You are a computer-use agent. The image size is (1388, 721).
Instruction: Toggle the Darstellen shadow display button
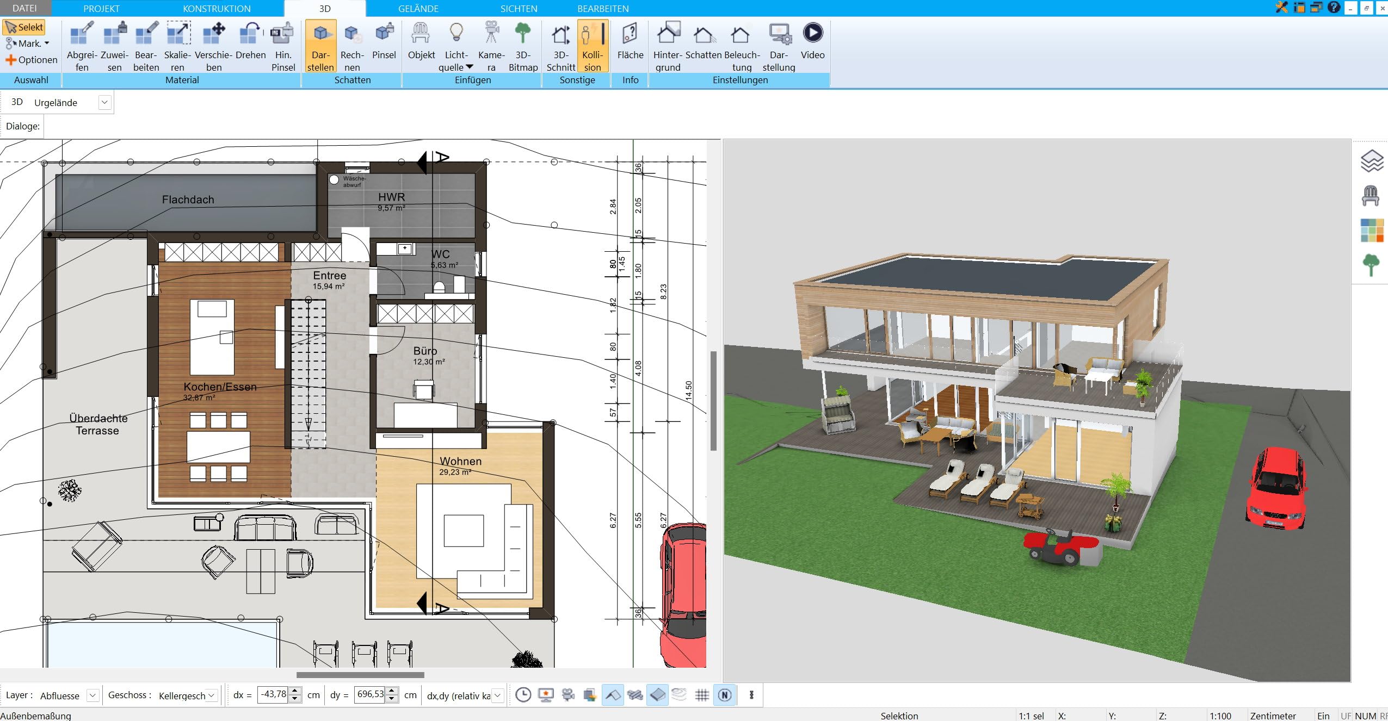point(320,46)
